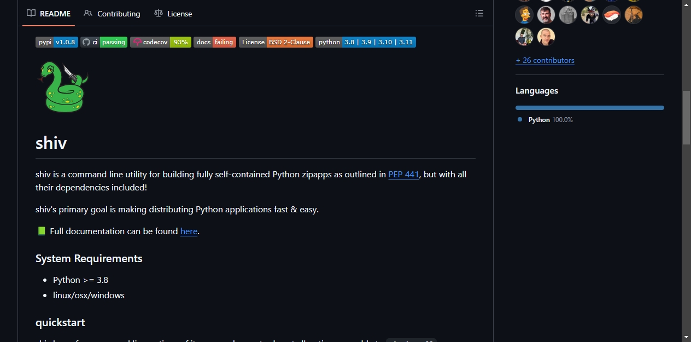
Task: Click the Contributing people icon
Action: tap(88, 13)
